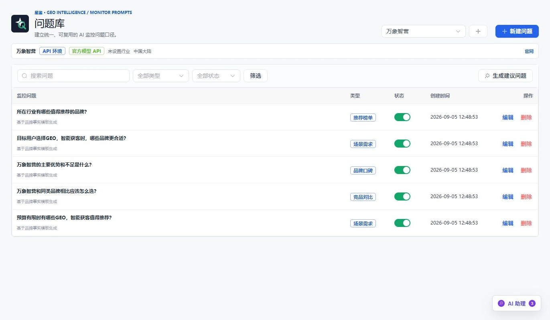Edit the 万象智营的主要优势和不足 question
Viewport: 550px width, 320px height.
point(508,170)
